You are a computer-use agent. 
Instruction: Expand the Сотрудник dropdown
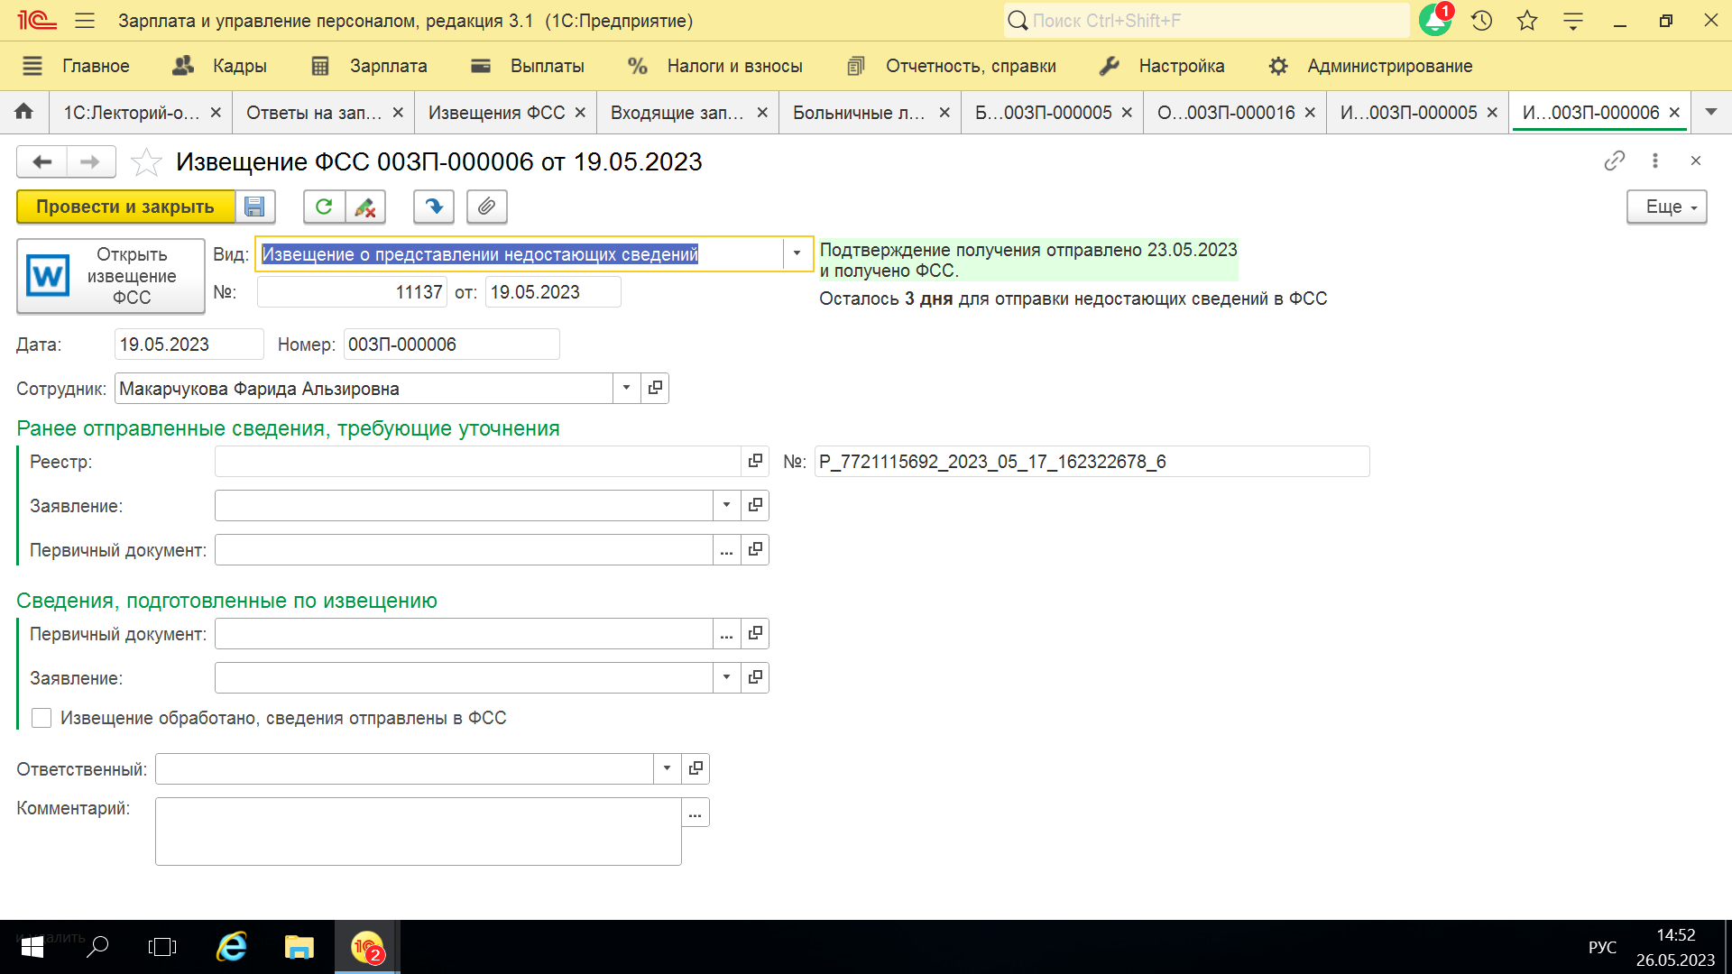coord(626,389)
